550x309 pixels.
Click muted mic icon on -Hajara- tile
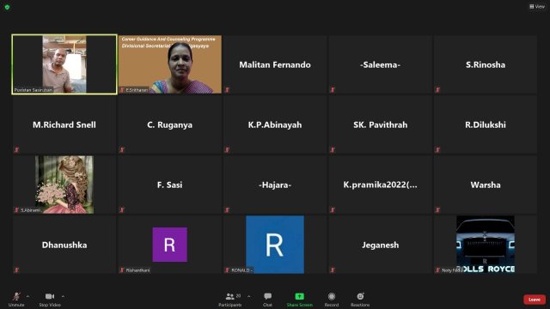pyautogui.click(x=227, y=210)
